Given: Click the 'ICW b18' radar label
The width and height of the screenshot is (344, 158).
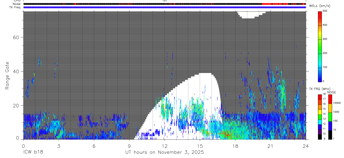Looking at the screenshot, I should point(33,152).
